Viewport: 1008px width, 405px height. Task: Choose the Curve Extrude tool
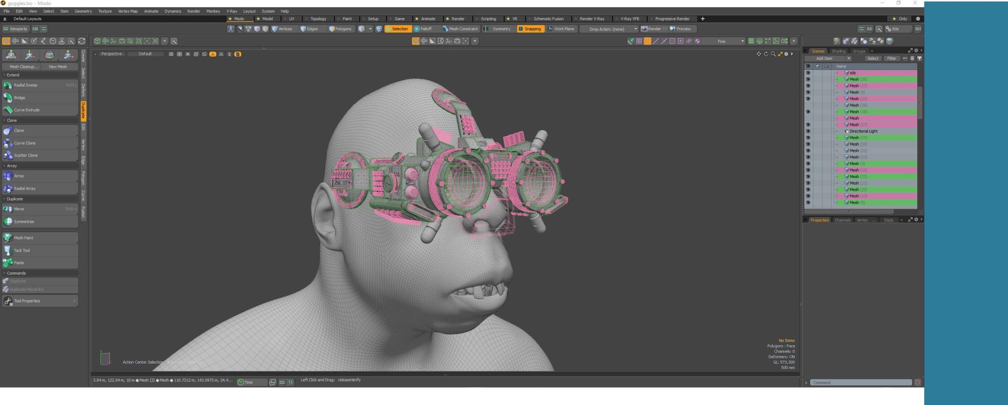coord(40,110)
